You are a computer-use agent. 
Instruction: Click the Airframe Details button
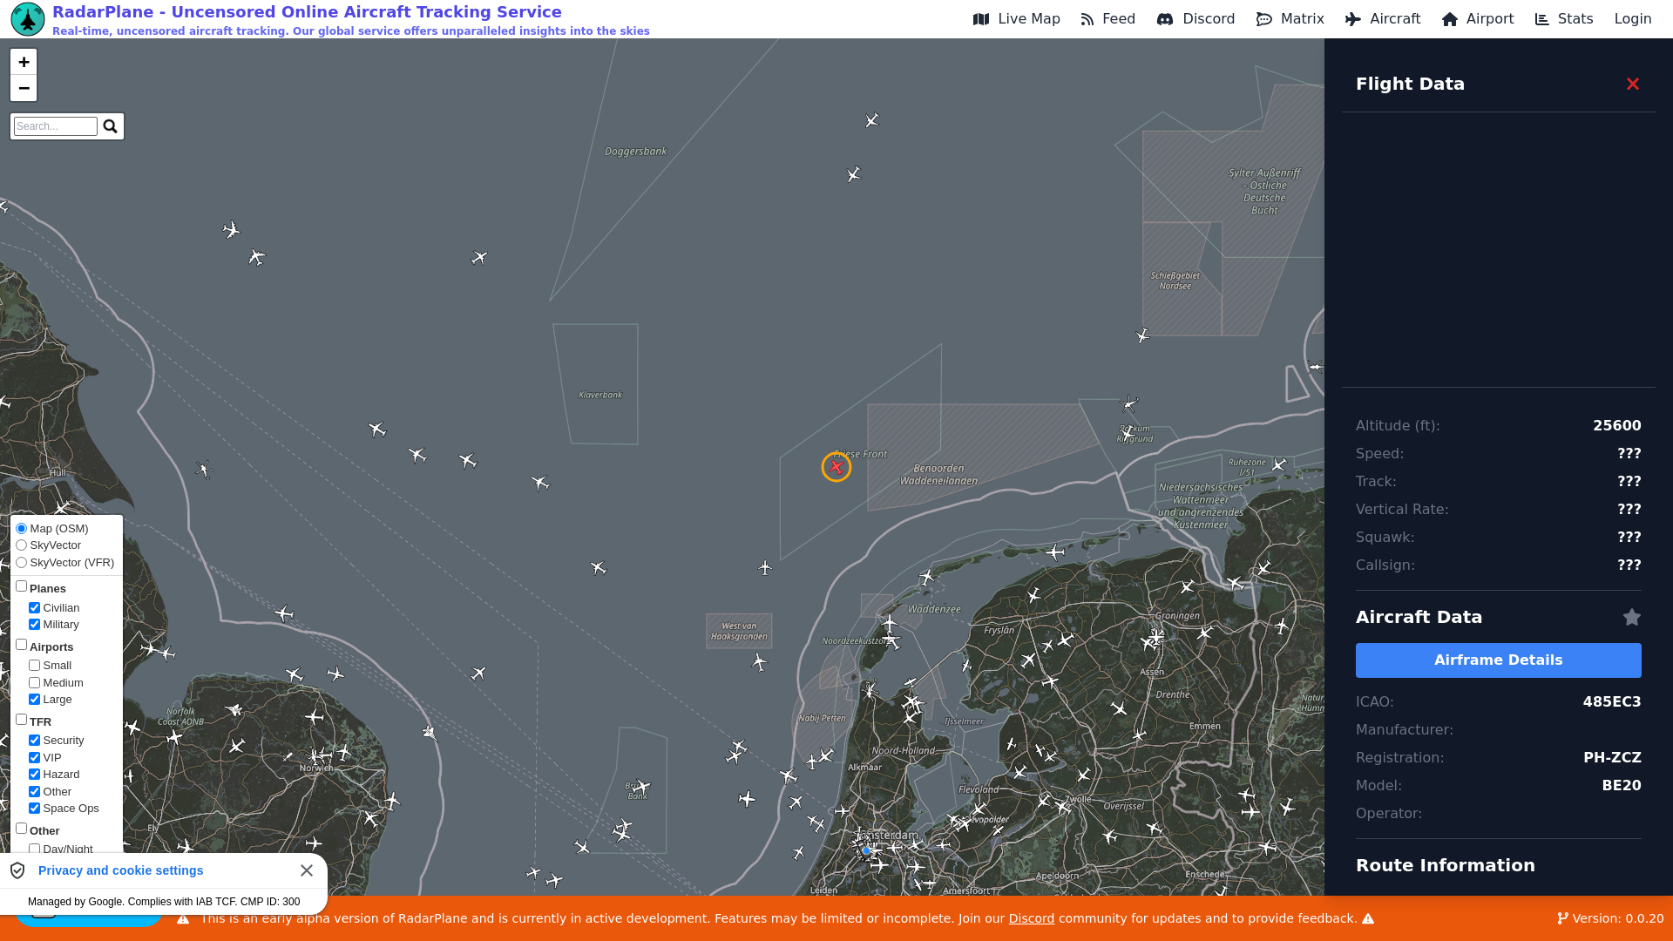(x=1498, y=660)
